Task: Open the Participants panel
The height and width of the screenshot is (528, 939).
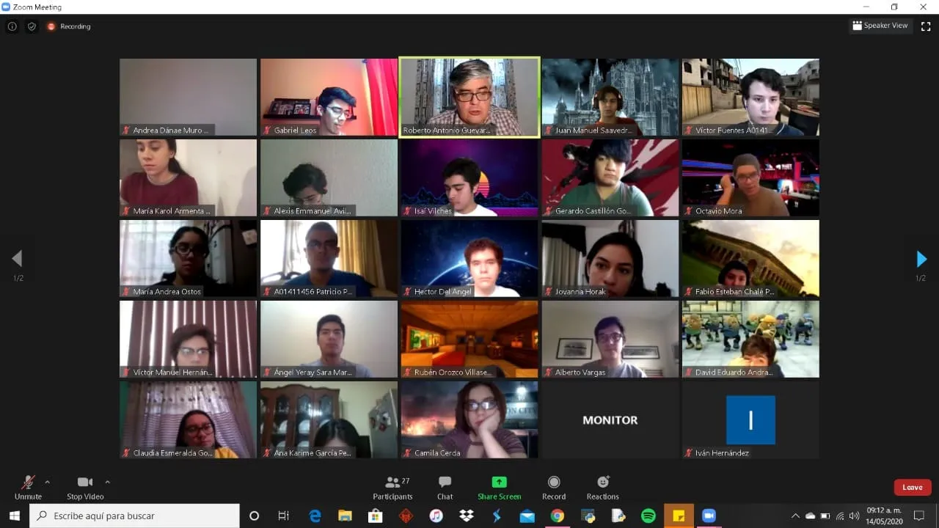Action: pos(392,487)
